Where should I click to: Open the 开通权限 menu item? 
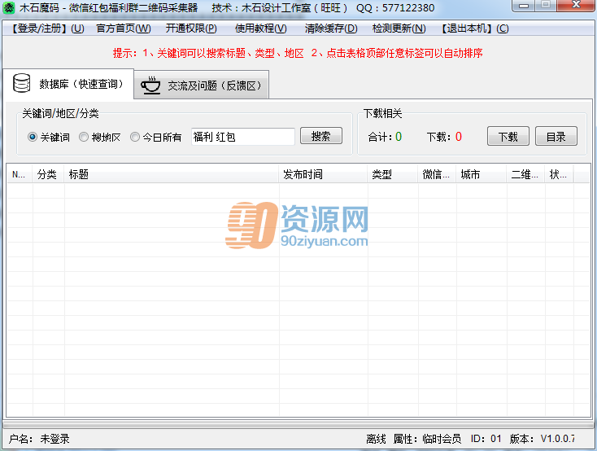point(191,28)
